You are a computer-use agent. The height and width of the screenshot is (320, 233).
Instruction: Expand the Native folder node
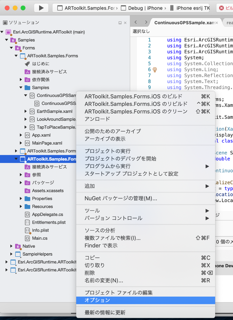click(12, 246)
